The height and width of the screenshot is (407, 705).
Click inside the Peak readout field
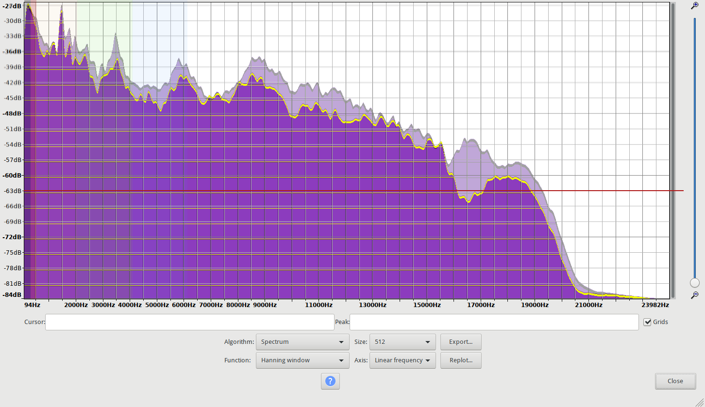coord(494,322)
